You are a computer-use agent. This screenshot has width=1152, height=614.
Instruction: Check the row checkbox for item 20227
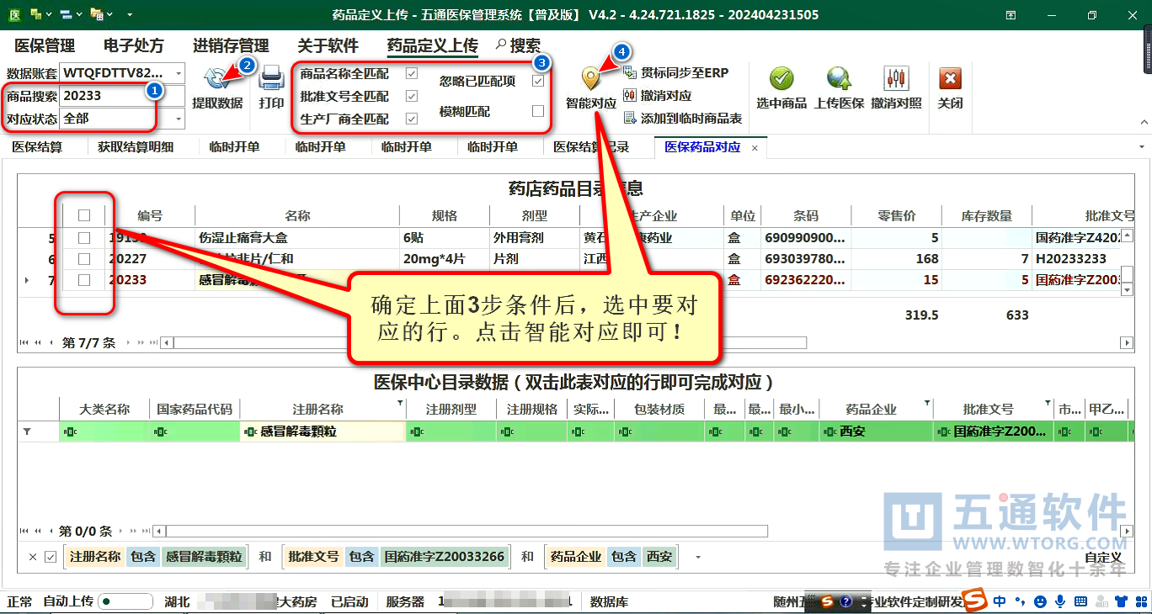pyautogui.click(x=84, y=259)
